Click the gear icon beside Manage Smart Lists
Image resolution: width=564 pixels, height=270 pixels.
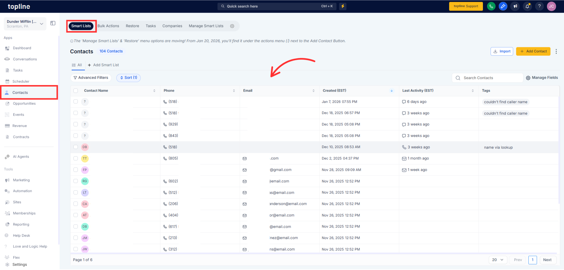click(232, 26)
